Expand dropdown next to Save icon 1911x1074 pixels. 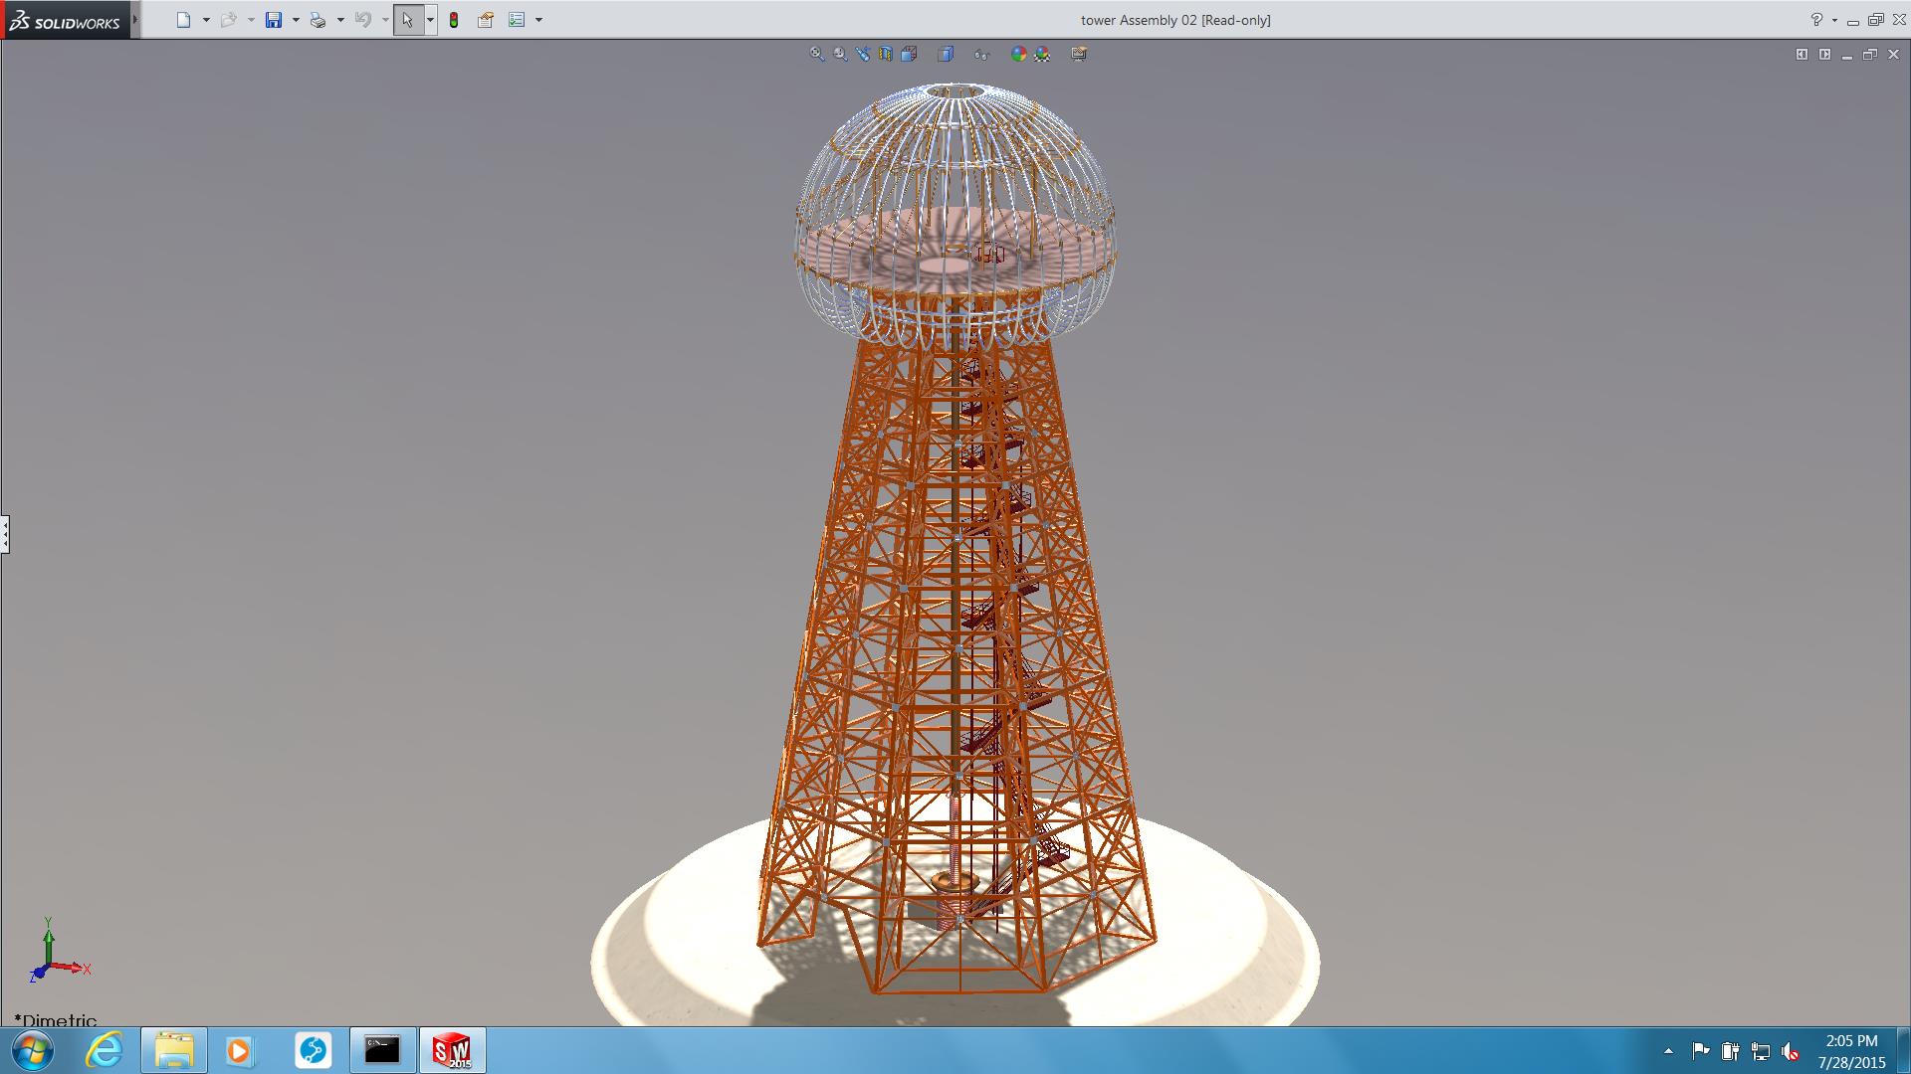tap(296, 20)
